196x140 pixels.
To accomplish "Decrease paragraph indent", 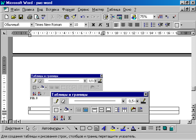I will tap(160, 25).
